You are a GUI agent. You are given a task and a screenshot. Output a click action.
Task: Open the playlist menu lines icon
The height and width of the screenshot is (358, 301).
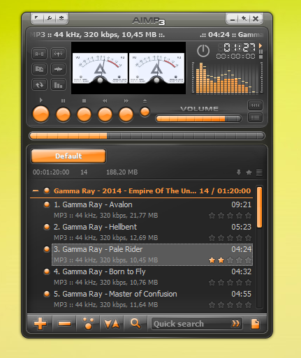[x=259, y=172]
